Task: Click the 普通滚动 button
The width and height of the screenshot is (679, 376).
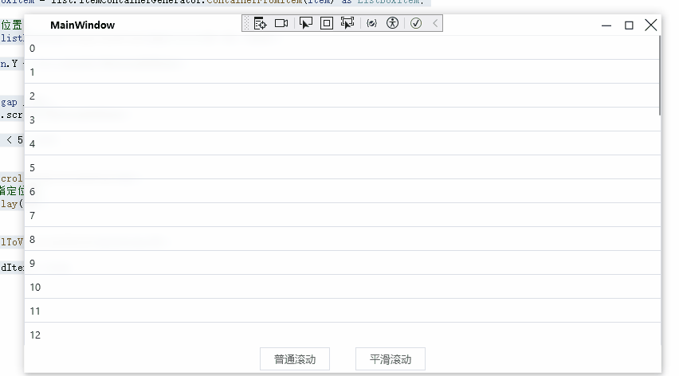Action: (x=295, y=359)
